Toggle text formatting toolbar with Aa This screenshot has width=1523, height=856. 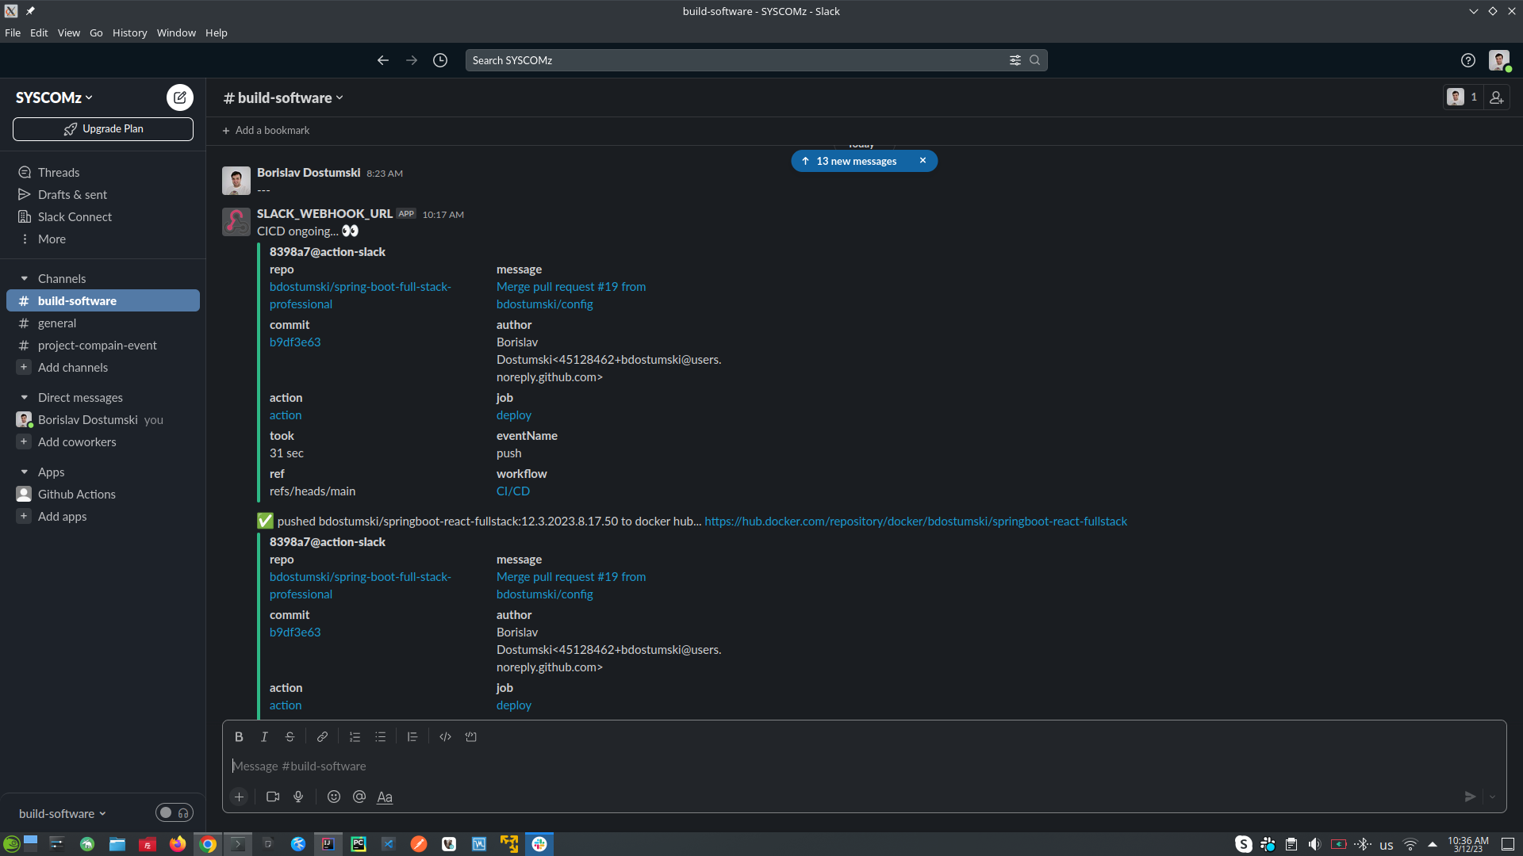385,797
